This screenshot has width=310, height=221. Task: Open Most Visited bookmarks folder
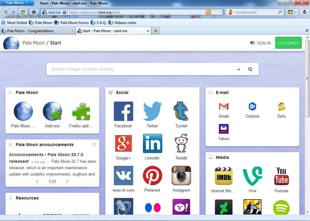[14, 22]
